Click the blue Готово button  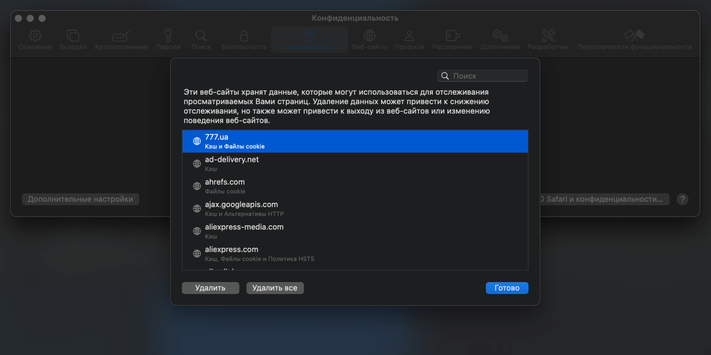(507, 288)
